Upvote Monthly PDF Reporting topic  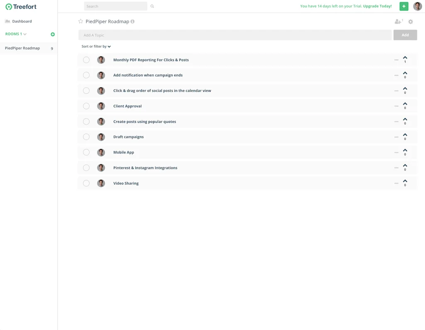[405, 58]
